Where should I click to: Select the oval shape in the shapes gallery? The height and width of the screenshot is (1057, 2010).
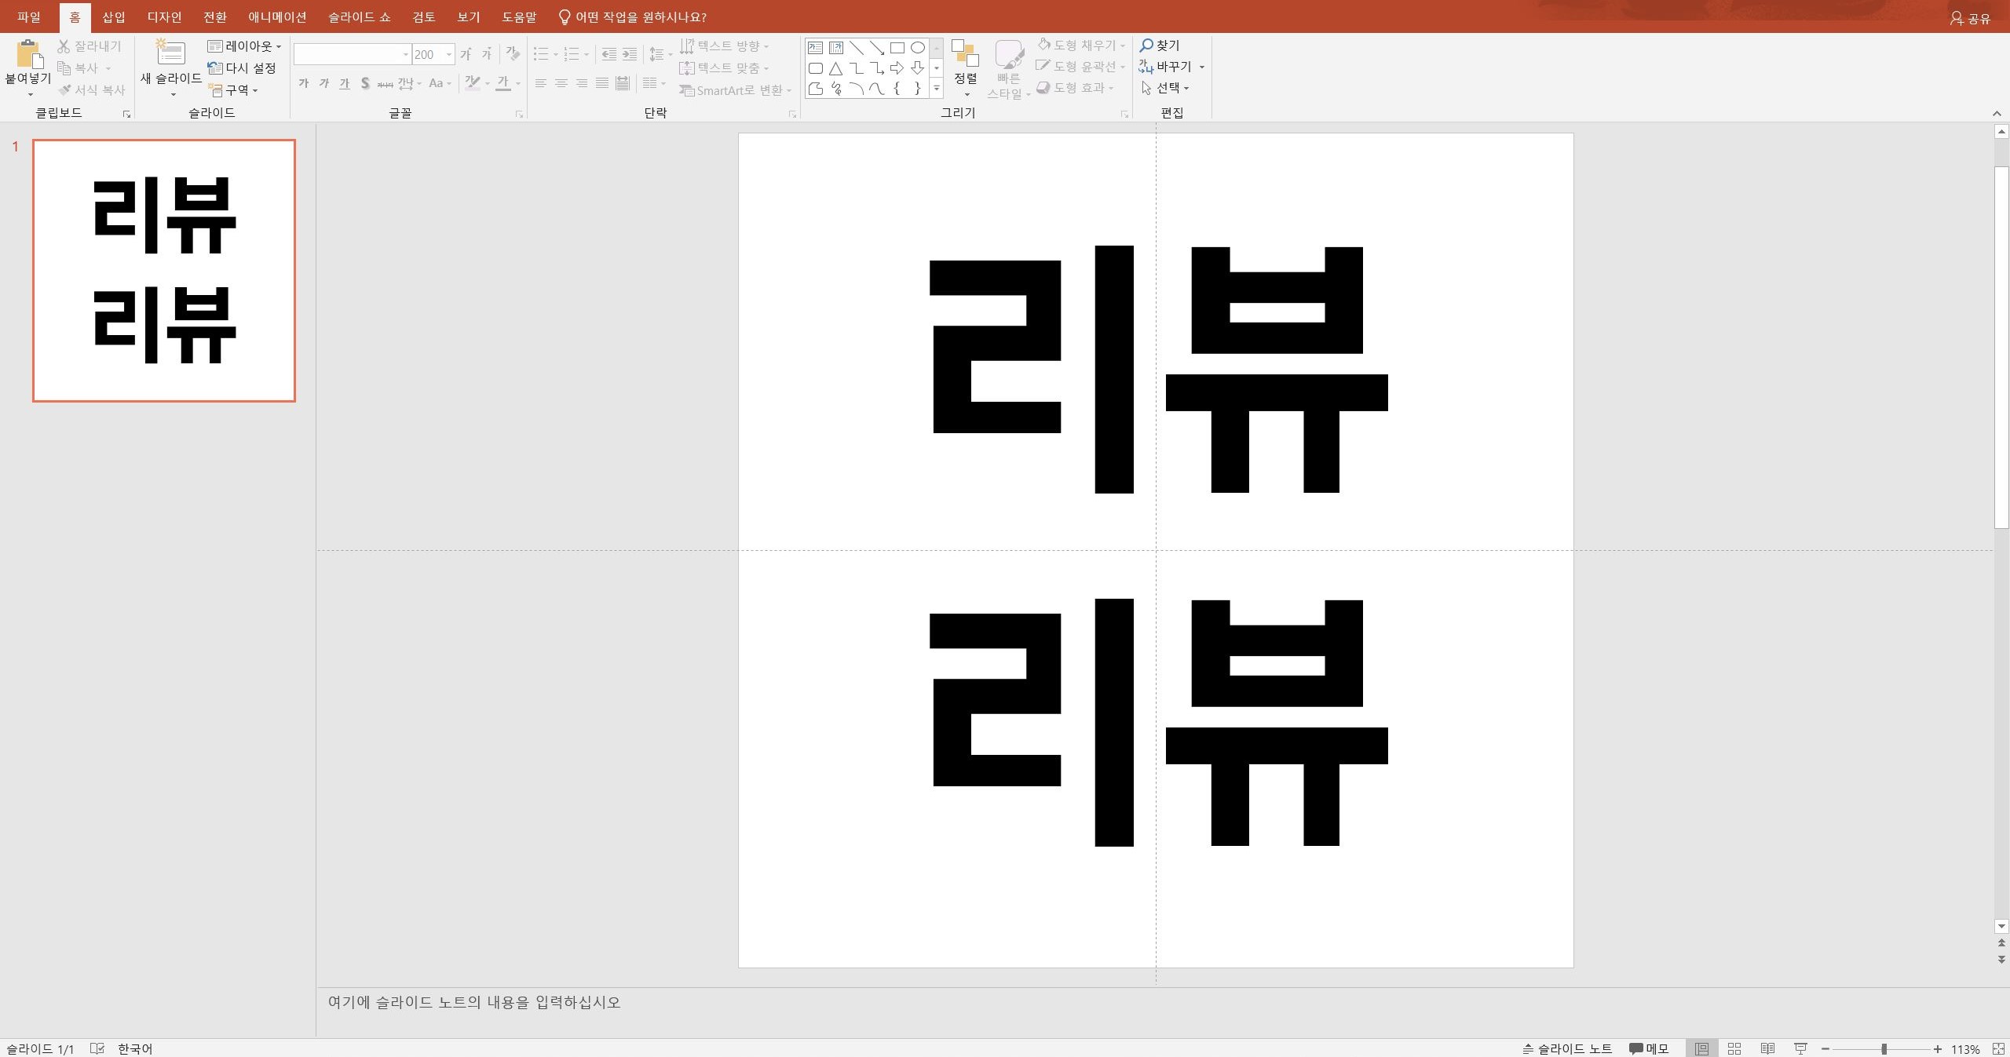tap(917, 48)
